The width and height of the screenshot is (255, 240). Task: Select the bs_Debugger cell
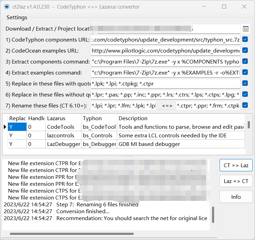[99, 144]
